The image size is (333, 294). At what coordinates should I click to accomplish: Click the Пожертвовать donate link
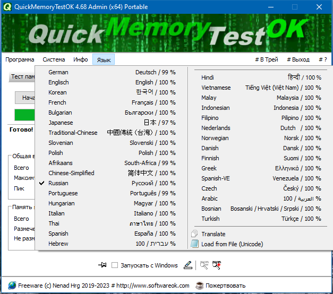225,286
